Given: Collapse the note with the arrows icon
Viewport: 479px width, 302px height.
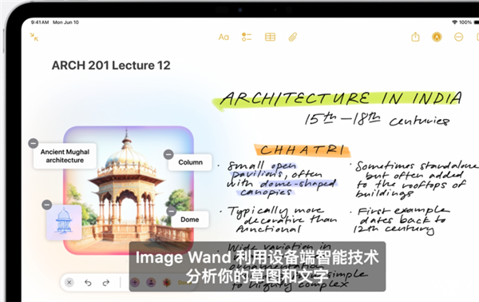Looking at the screenshot, I should (x=34, y=37).
